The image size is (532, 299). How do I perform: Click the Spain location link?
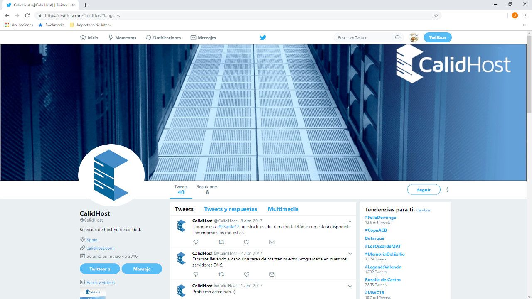[92, 240]
